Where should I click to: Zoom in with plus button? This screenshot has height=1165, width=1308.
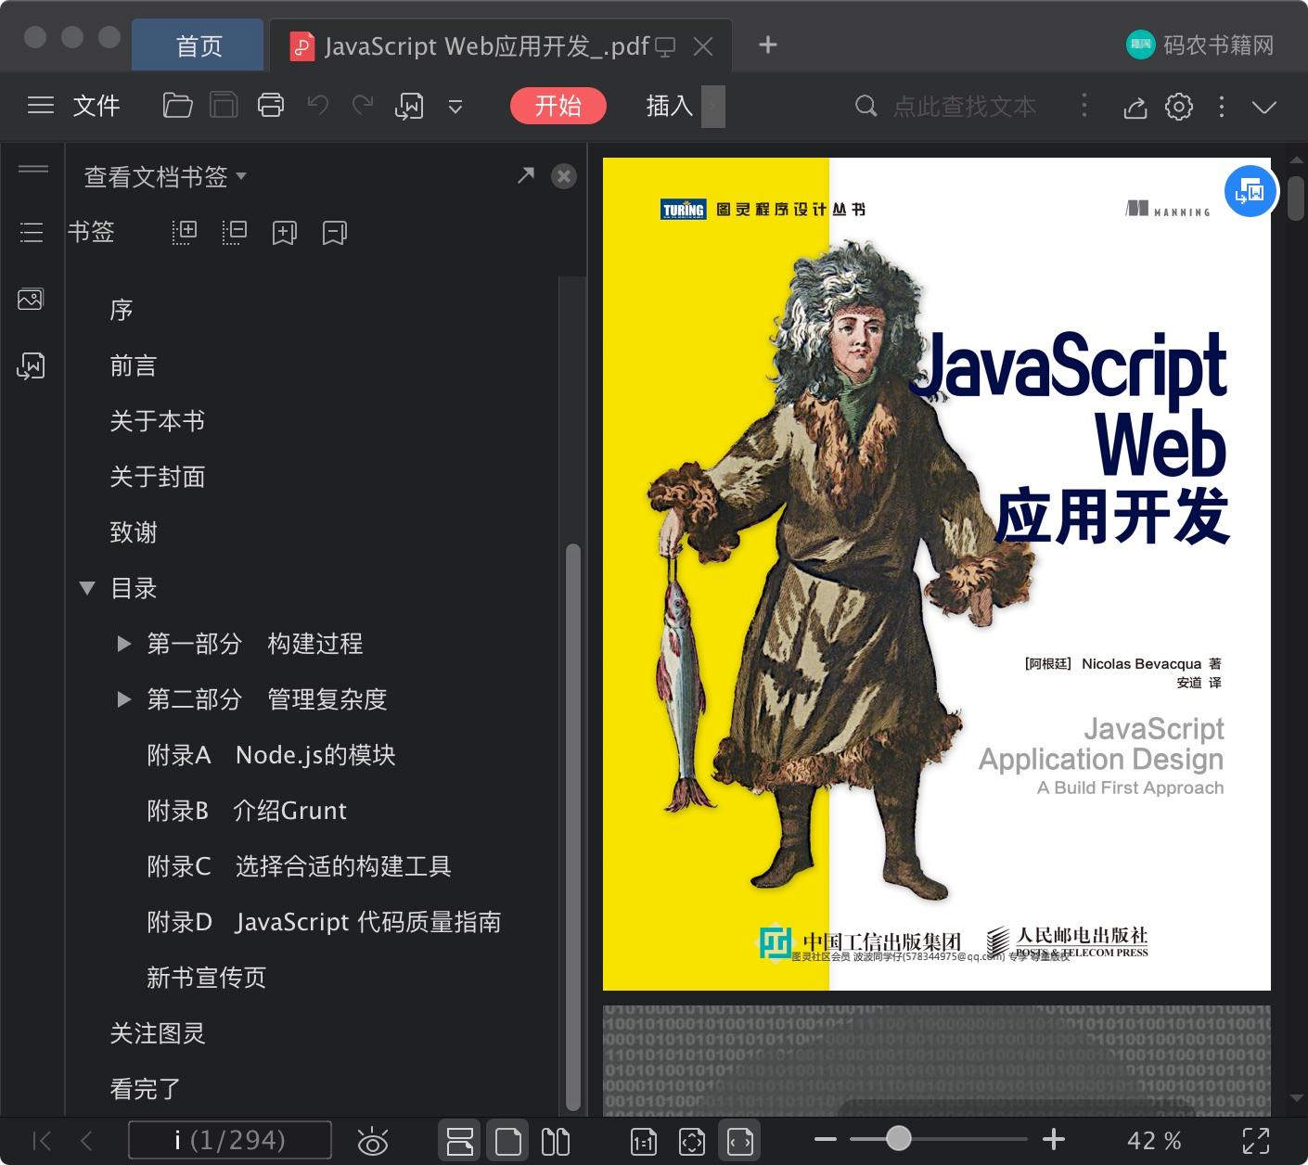point(1053,1139)
